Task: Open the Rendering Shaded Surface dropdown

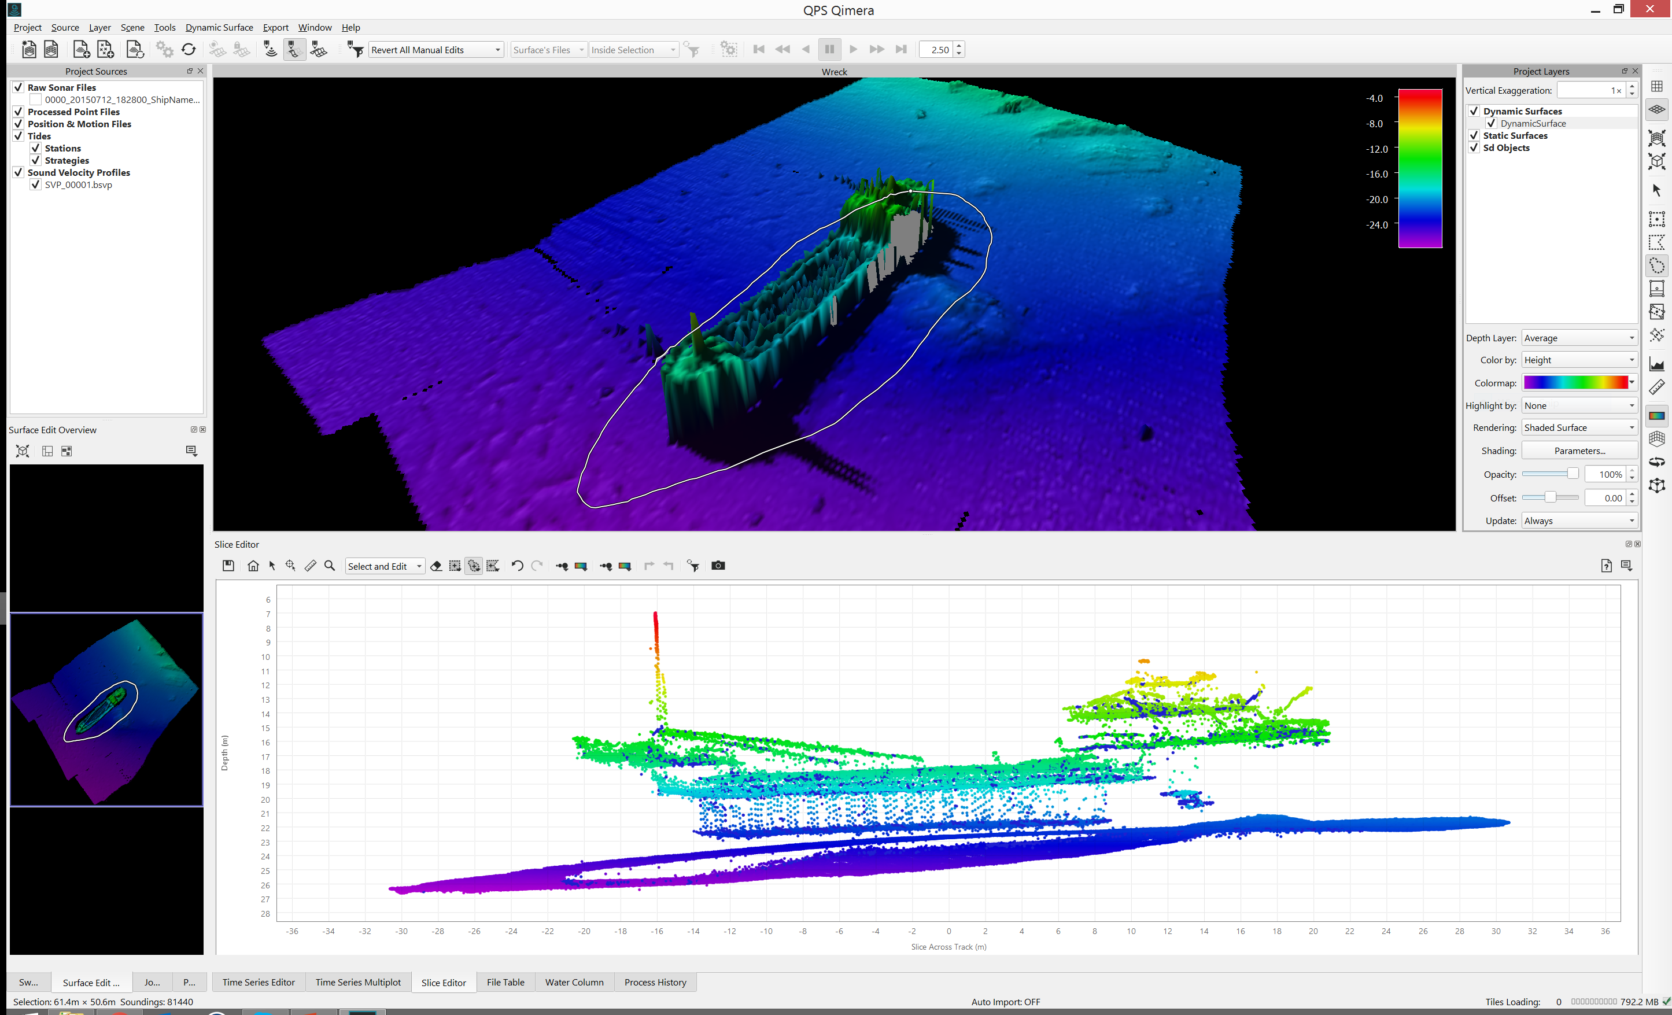Action: coord(1578,427)
